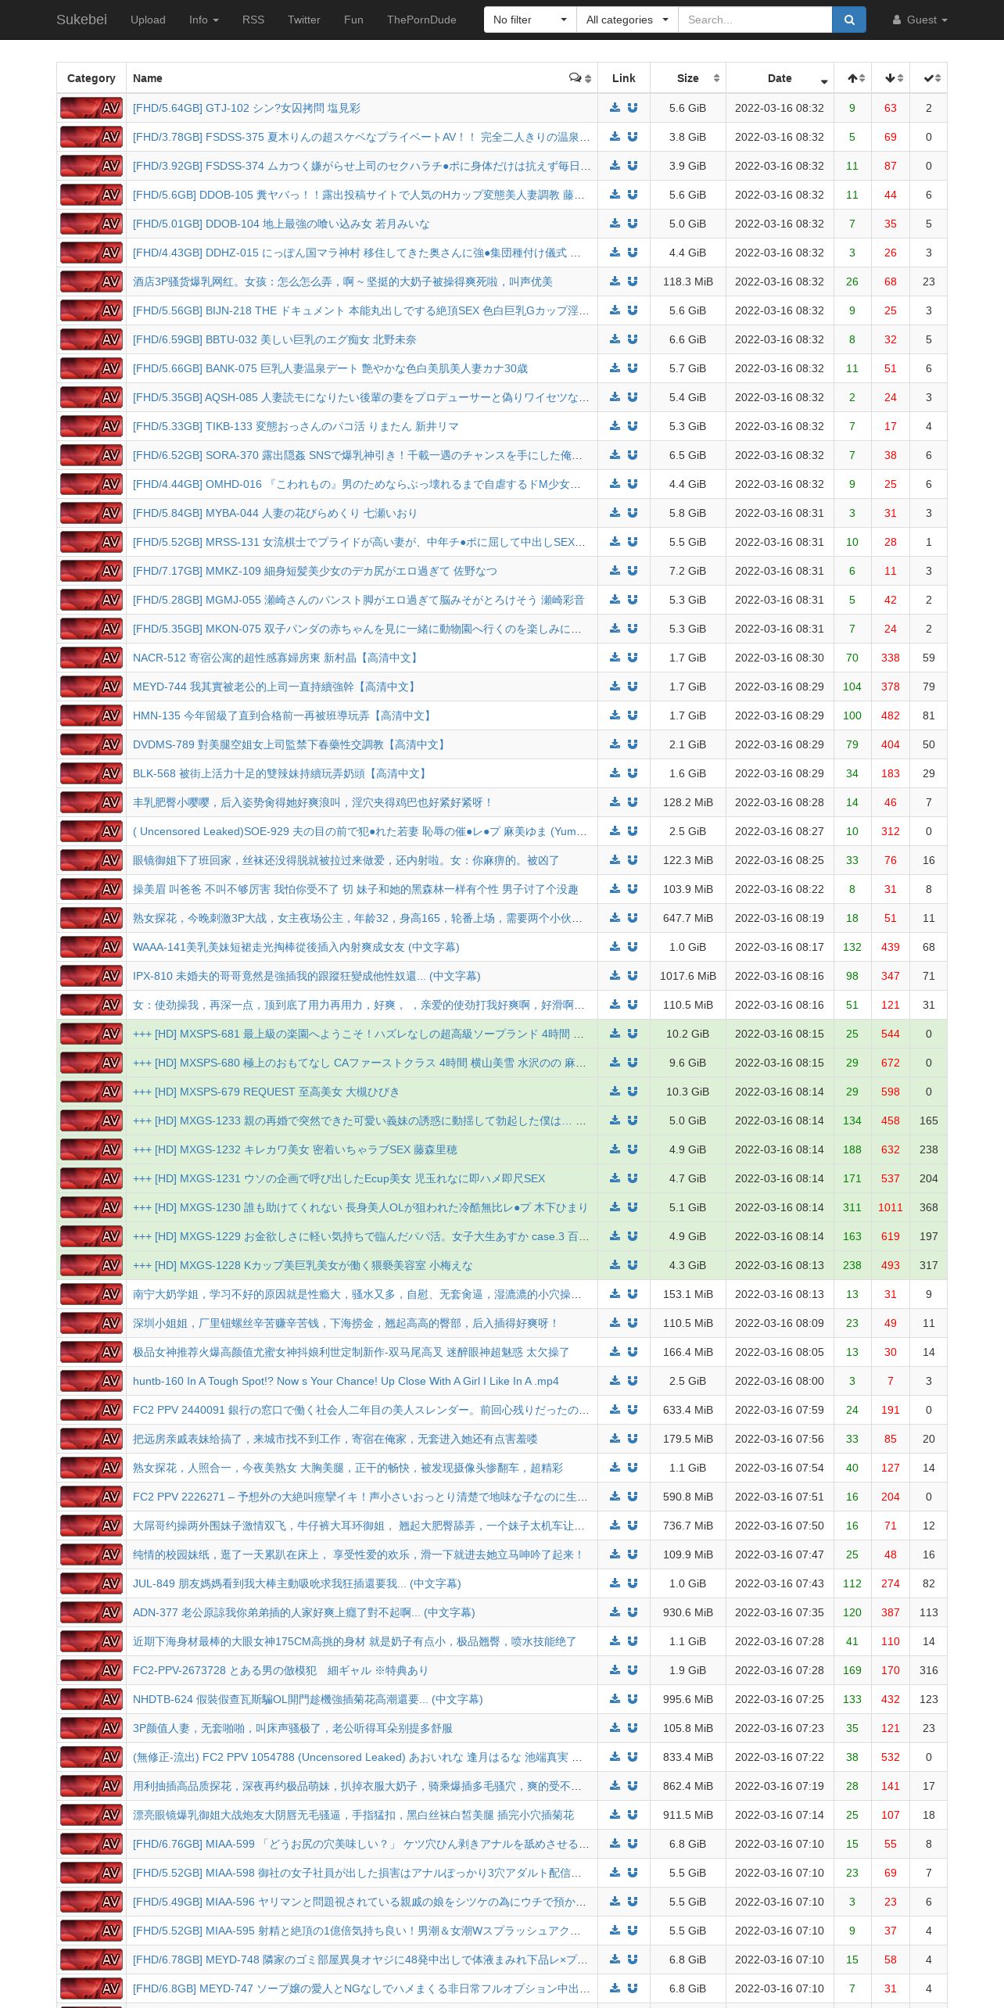Open magnet link for MXSPS-681 row
The width and height of the screenshot is (1004, 2008).
pyautogui.click(x=633, y=1034)
